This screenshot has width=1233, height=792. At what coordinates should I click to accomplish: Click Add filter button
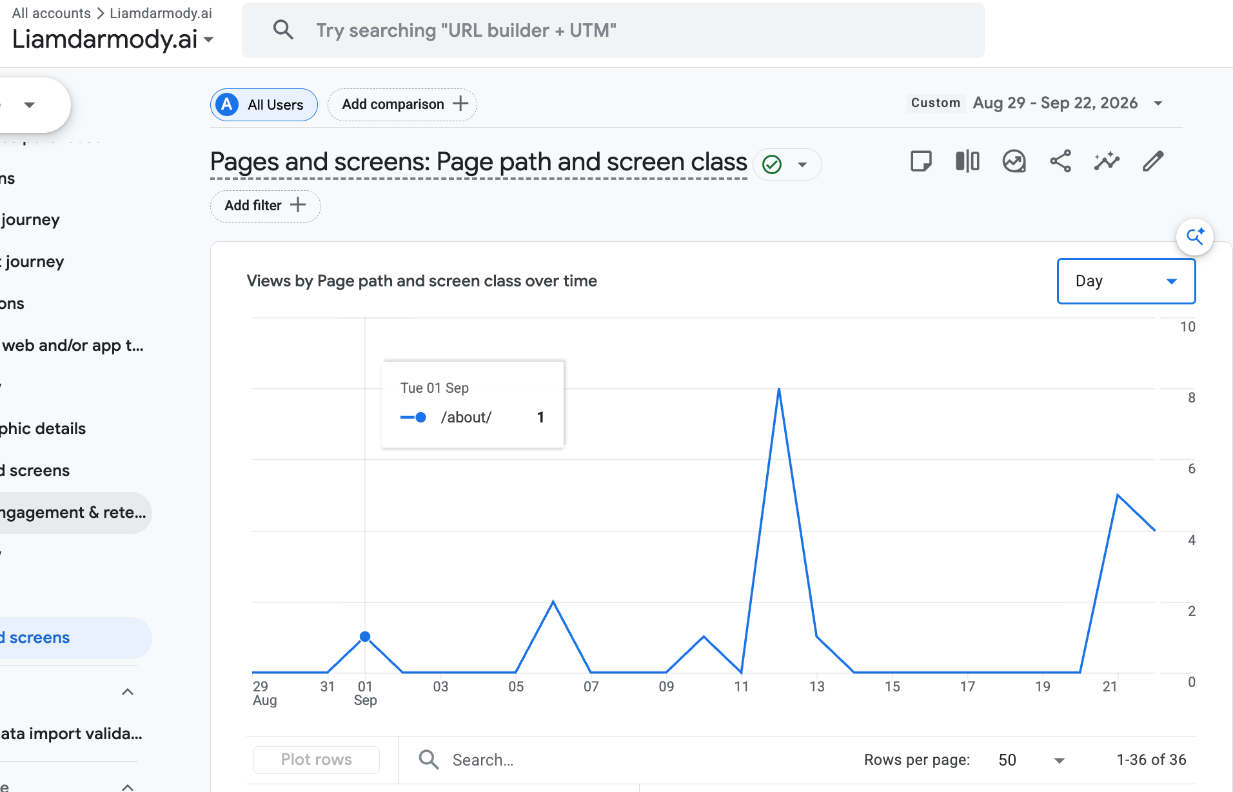click(265, 206)
